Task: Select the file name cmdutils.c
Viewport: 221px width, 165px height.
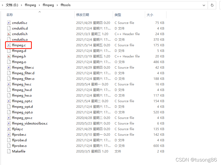Action: click(20, 23)
